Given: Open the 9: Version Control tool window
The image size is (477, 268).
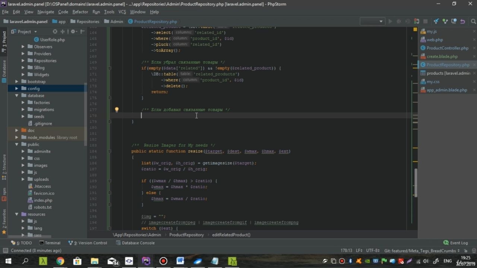Looking at the screenshot, I should click(x=88, y=243).
